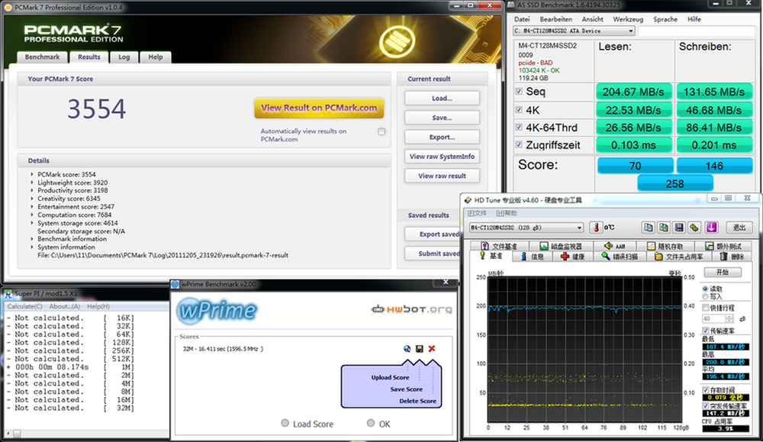Click HD Tune copy text to clipboard icon
The image size is (763, 442).
click(648, 227)
